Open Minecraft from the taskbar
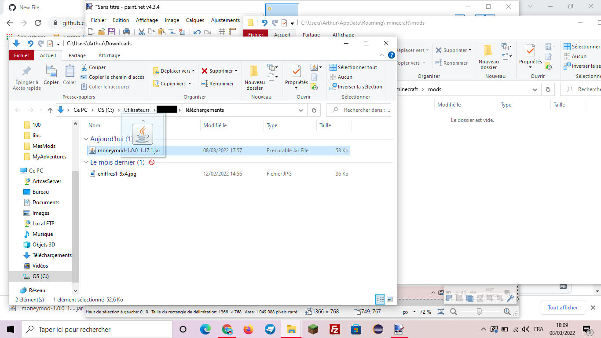This screenshot has width=601, height=338. click(313, 329)
